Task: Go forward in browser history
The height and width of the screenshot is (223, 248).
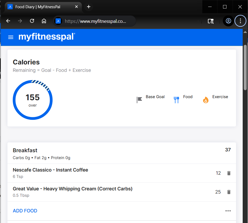Action: click(x=20, y=21)
